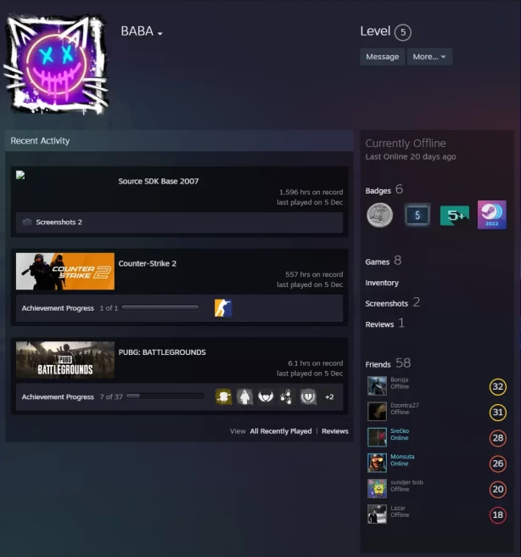Open the Friends 58 list link

(x=388, y=363)
